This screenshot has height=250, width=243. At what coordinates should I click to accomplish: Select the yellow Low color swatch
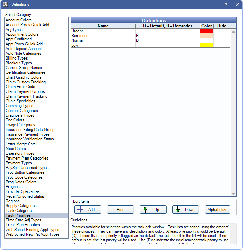point(207,45)
